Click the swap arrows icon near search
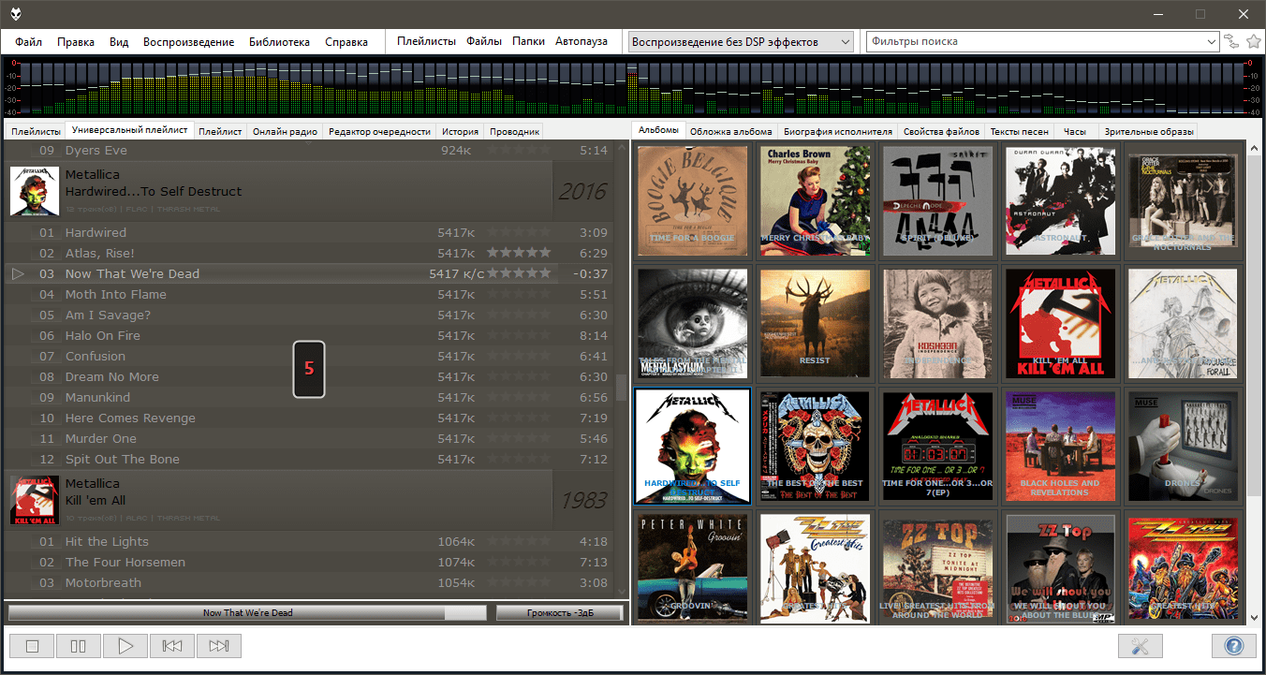Image resolution: width=1266 pixels, height=675 pixels. [x=1231, y=41]
